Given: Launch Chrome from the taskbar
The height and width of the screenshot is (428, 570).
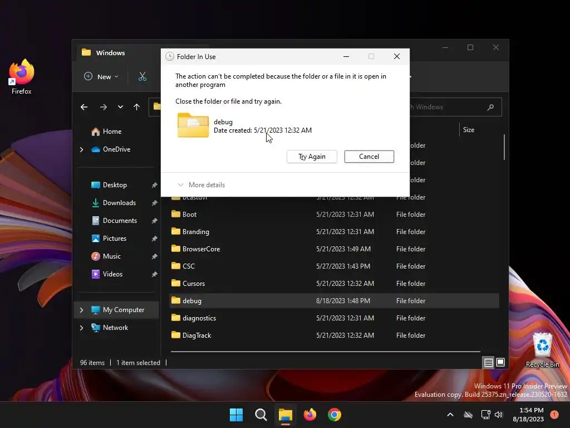Looking at the screenshot, I should click(335, 415).
